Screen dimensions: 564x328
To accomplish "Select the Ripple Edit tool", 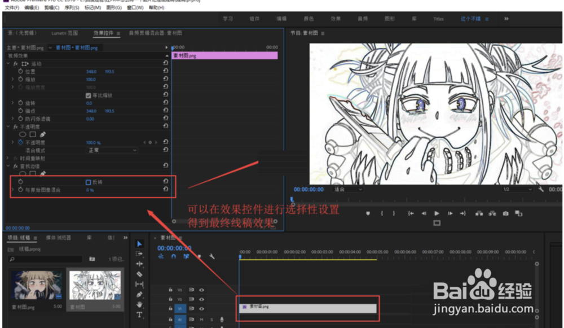I will (139, 264).
